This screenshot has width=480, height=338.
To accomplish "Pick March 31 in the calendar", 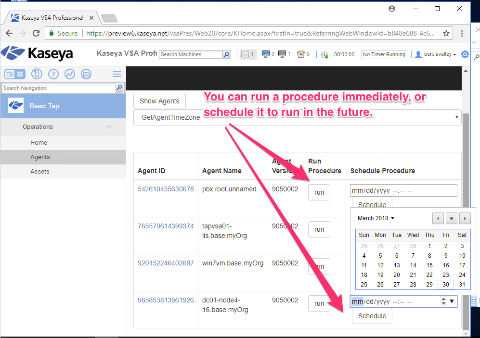I will [x=462, y=285].
